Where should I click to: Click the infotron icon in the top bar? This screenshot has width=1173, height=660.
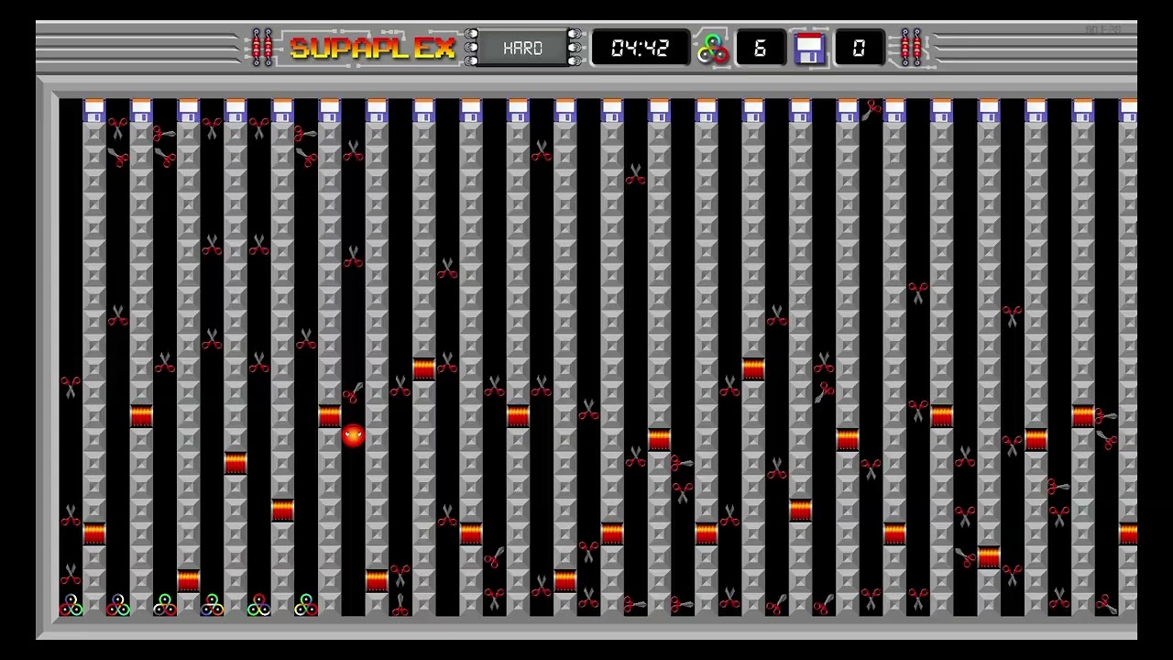tap(713, 48)
